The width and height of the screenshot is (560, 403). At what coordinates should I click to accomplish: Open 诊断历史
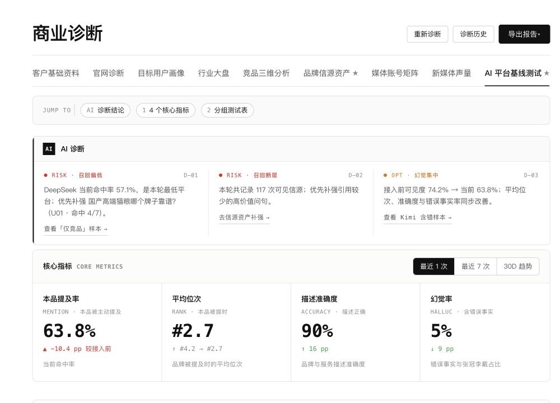[x=473, y=34]
